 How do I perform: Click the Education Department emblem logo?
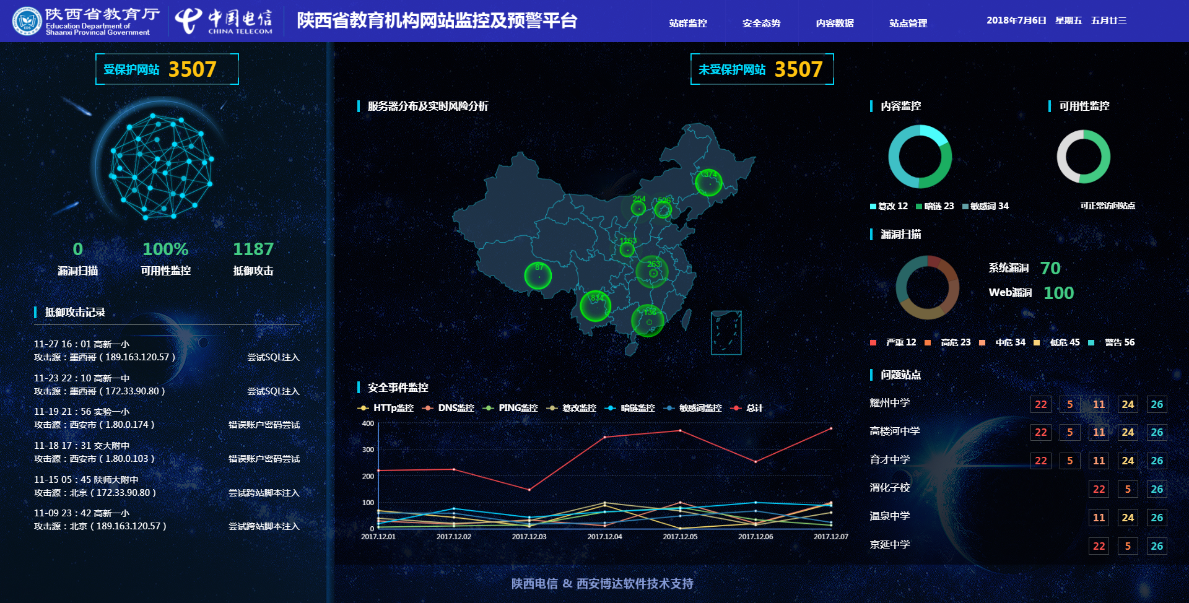point(27,21)
